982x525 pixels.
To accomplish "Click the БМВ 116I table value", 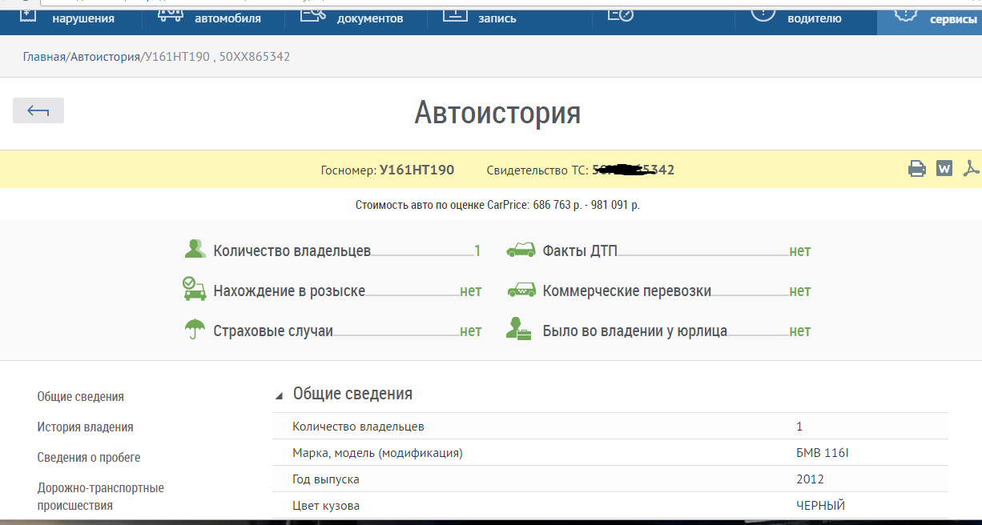I will (x=823, y=453).
